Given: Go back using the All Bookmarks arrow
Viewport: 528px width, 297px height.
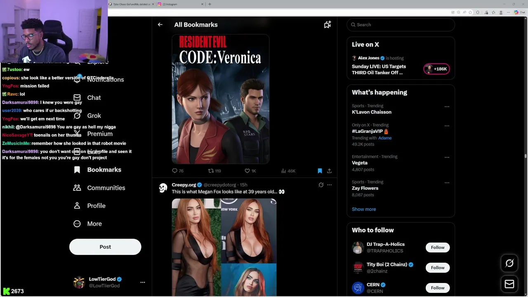Looking at the screenshot, I should 160,25.
